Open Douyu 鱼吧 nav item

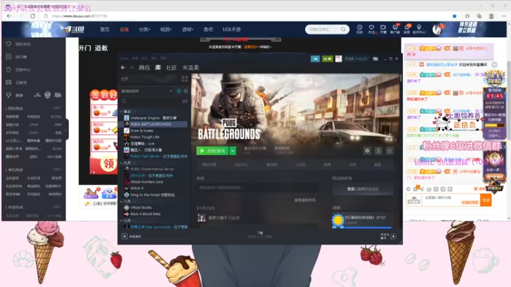click(x=208, y=29)
